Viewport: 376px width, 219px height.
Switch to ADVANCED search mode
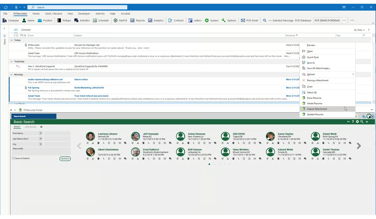point(30,127)
